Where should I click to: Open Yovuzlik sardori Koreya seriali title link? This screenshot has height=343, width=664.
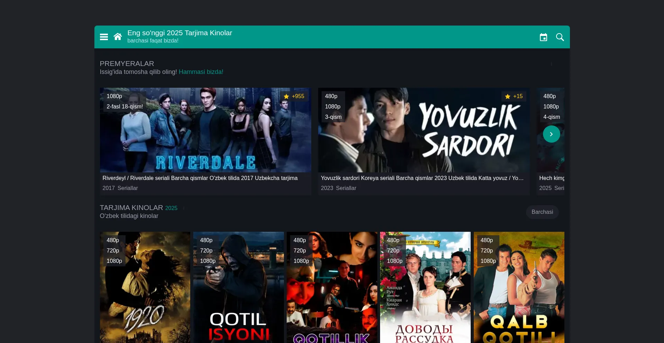pos(422,178)
